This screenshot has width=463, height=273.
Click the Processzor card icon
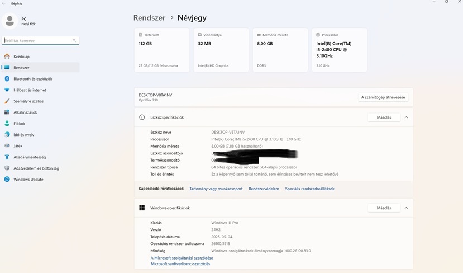tap(318, 35)
